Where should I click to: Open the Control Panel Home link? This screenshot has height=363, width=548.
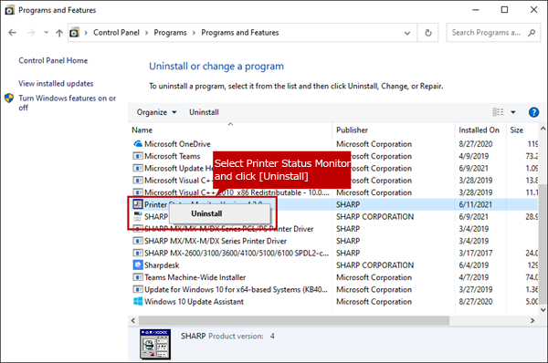coord(53,61)
